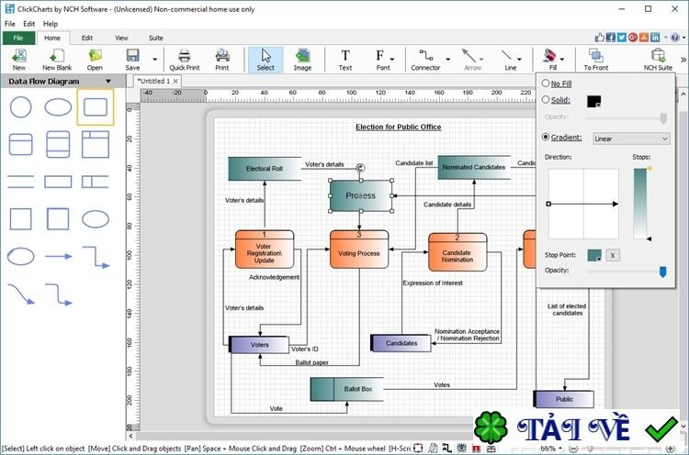Select the wide ellipse shape under Data Flow Diagram
Image resolution: width=689 pixels, height=455 pixels.
point(58,107)
